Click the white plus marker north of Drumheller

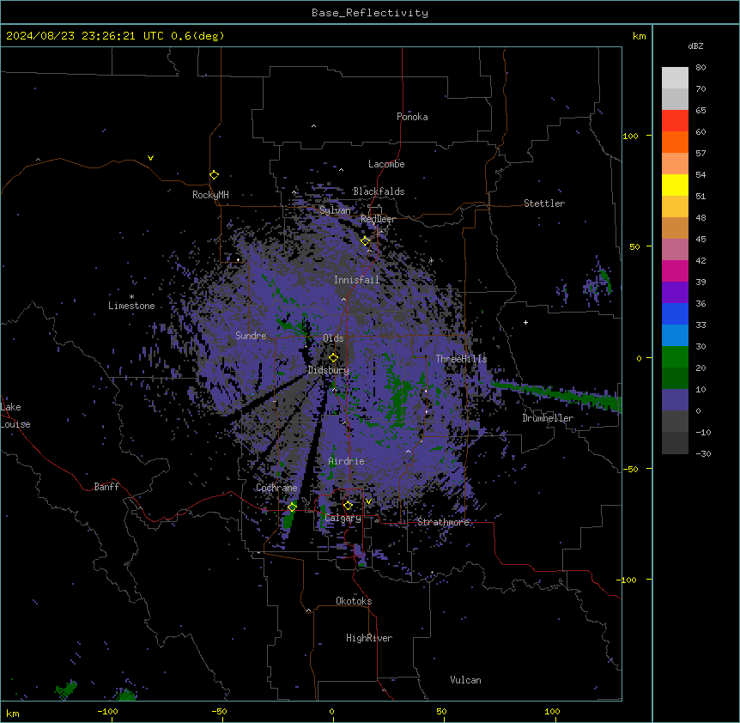click(525, 322)
